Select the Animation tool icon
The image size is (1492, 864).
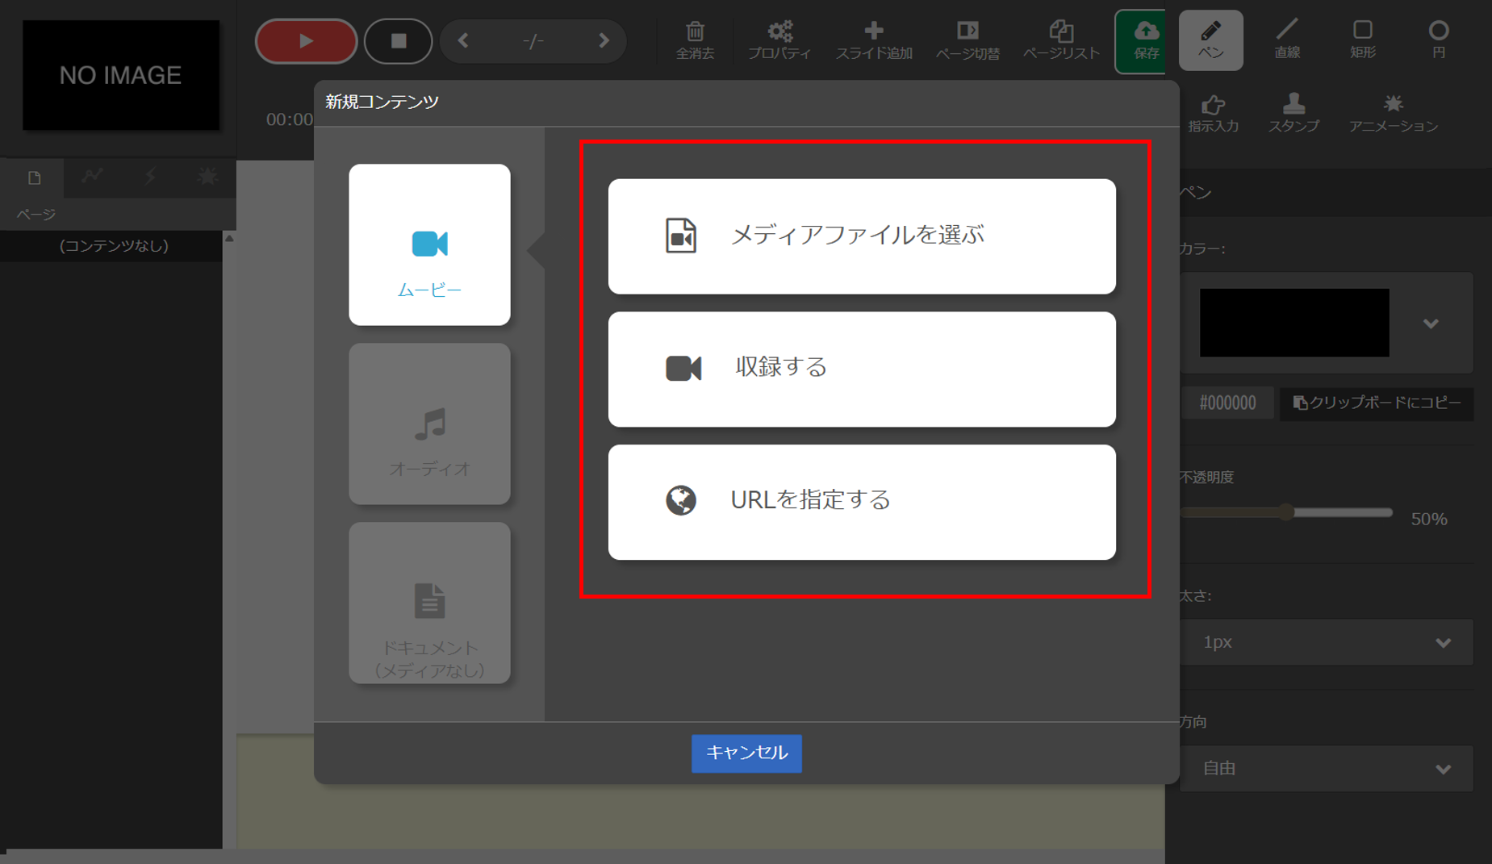[1393, 112]
